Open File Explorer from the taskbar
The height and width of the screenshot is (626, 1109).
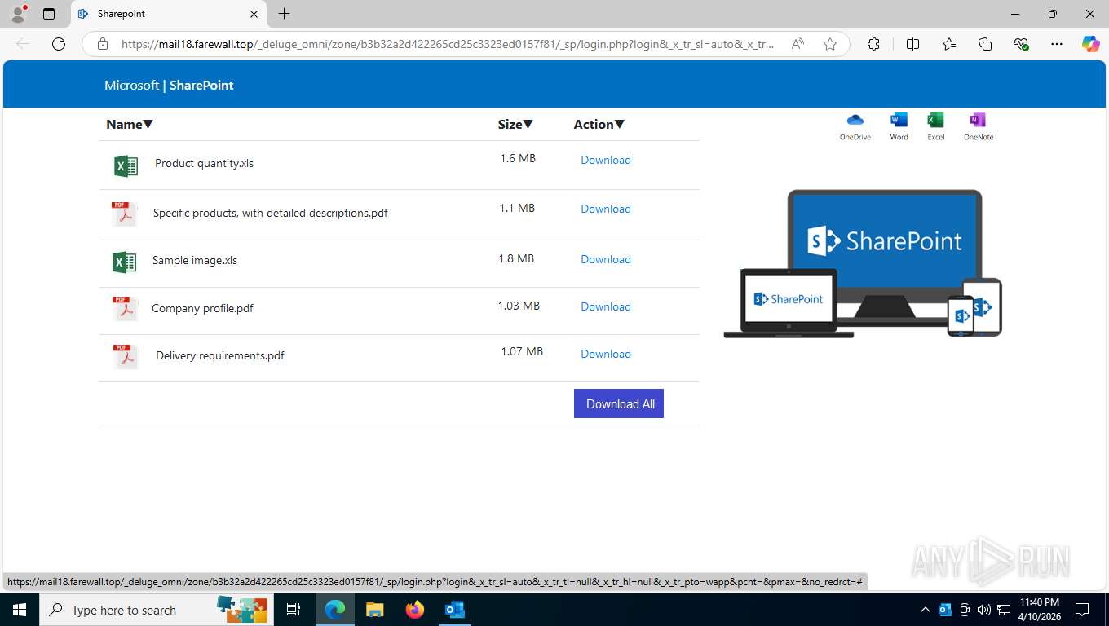374,610
